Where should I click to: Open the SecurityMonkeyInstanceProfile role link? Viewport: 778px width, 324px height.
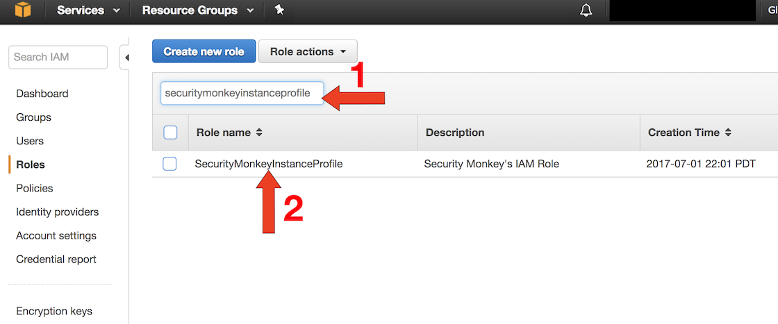pyautogui.click(x=269, y=164)
